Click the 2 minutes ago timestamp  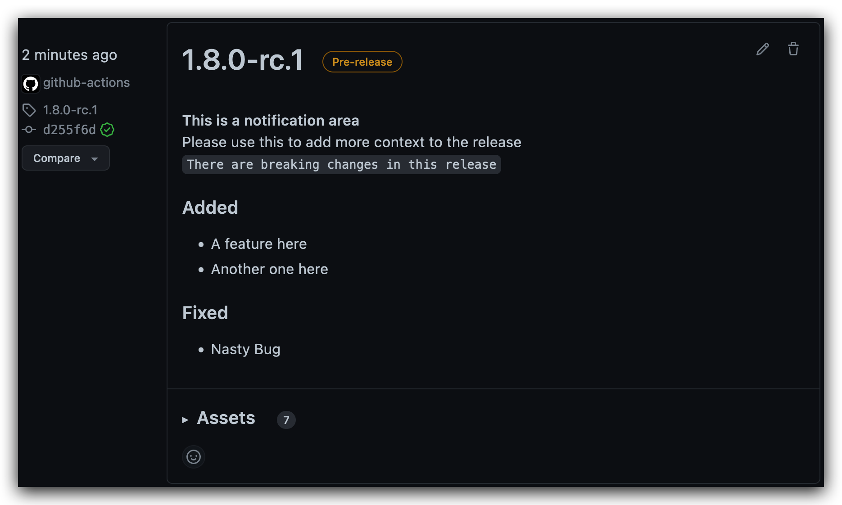tap(69, 54)
